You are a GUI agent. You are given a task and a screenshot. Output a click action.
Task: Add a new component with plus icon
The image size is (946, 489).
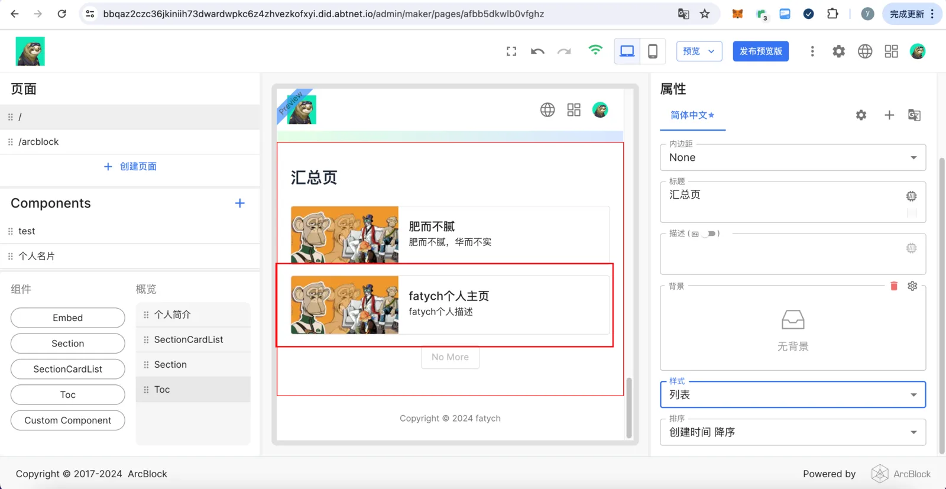239,203
